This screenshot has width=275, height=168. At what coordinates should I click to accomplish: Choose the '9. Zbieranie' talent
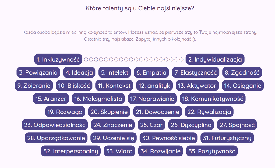pyautogui.click(x=34, y=86)
